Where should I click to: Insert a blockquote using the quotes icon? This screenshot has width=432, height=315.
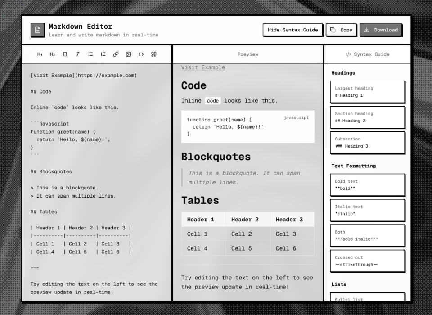pyautogui.click(x=154, y=54)
